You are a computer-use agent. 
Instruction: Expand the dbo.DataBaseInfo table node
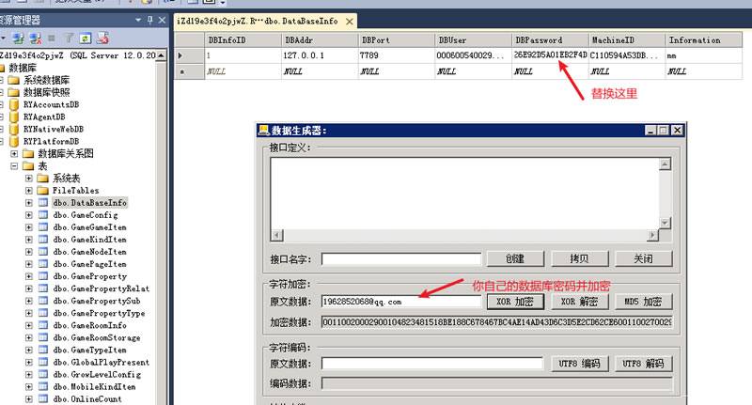pos(29,203)
